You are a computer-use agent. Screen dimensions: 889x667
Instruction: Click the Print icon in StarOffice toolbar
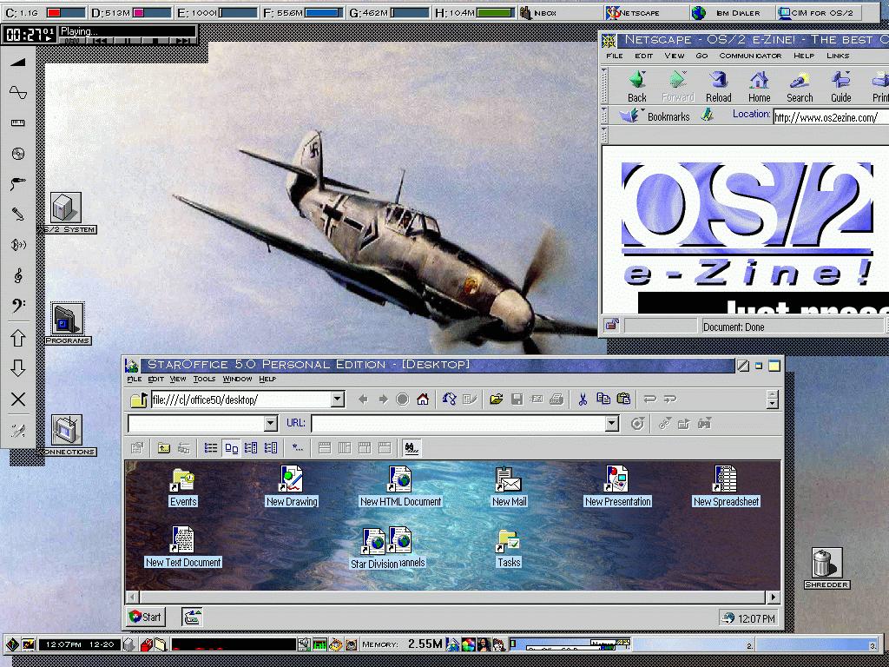tap(556, 400)
